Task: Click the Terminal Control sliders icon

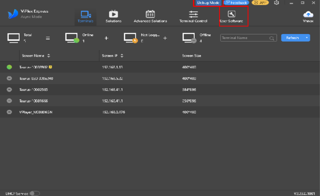Action: click(193, 14)
